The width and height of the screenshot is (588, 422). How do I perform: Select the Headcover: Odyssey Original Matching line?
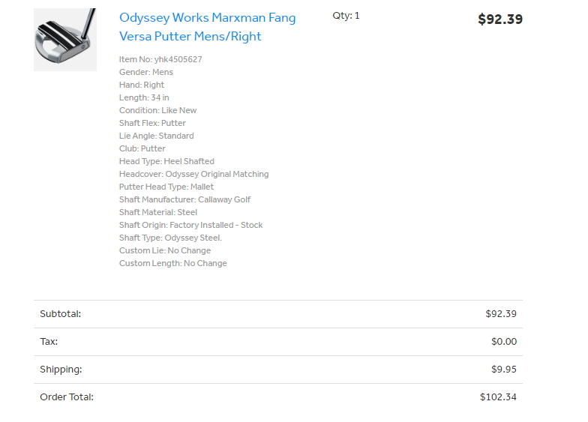tap(193, 174)
